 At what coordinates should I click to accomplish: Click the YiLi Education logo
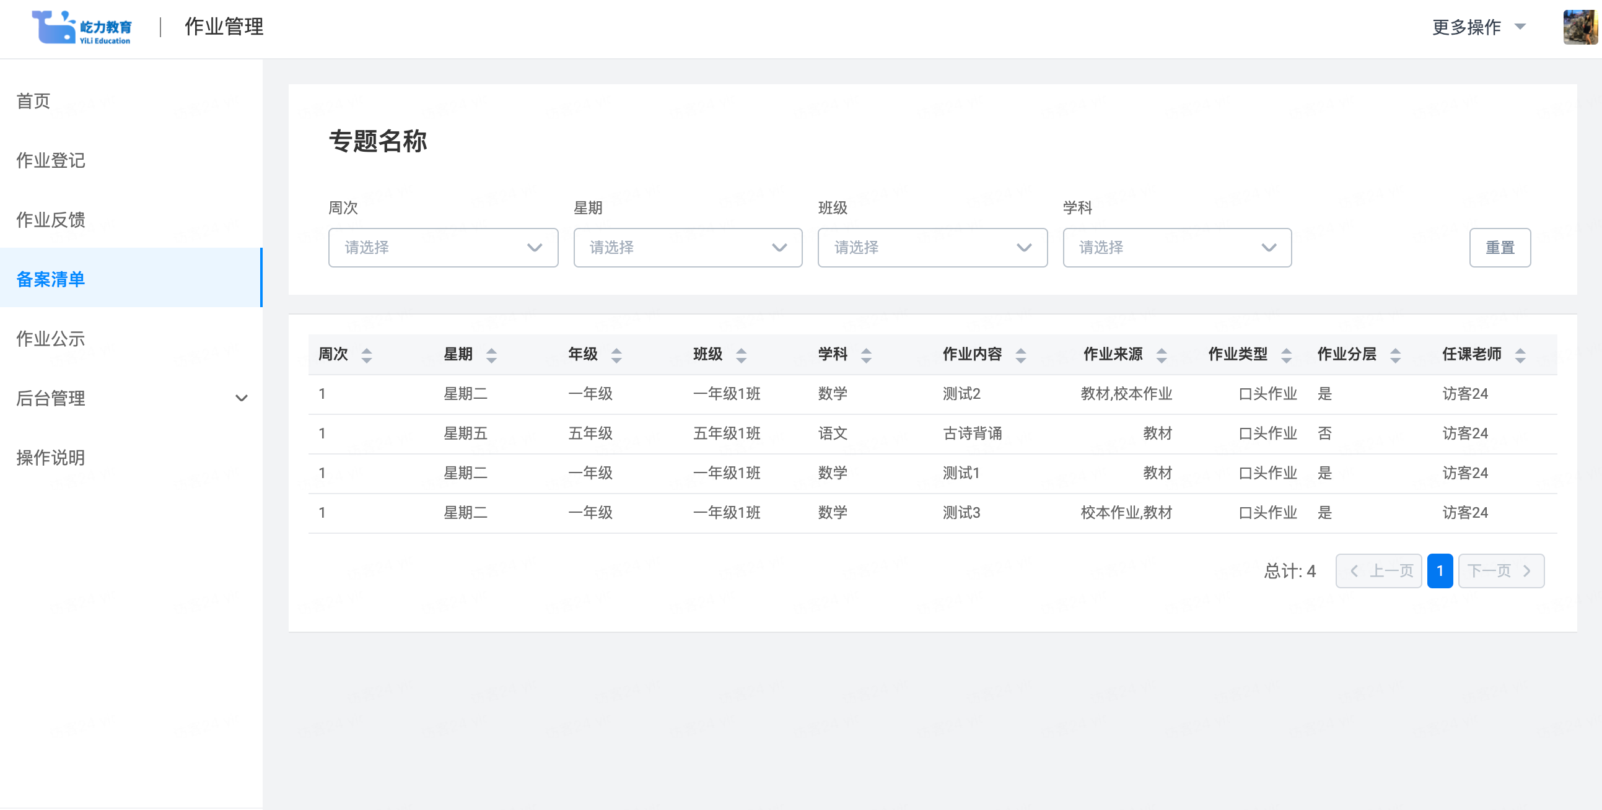(82, 27)
